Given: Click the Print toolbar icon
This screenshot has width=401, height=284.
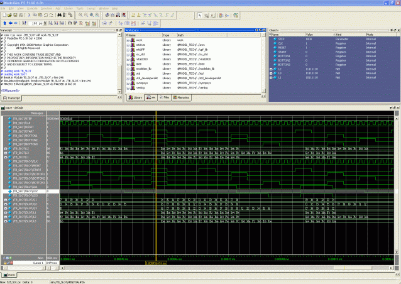Looking at the screenshot, I should (21, 15).
